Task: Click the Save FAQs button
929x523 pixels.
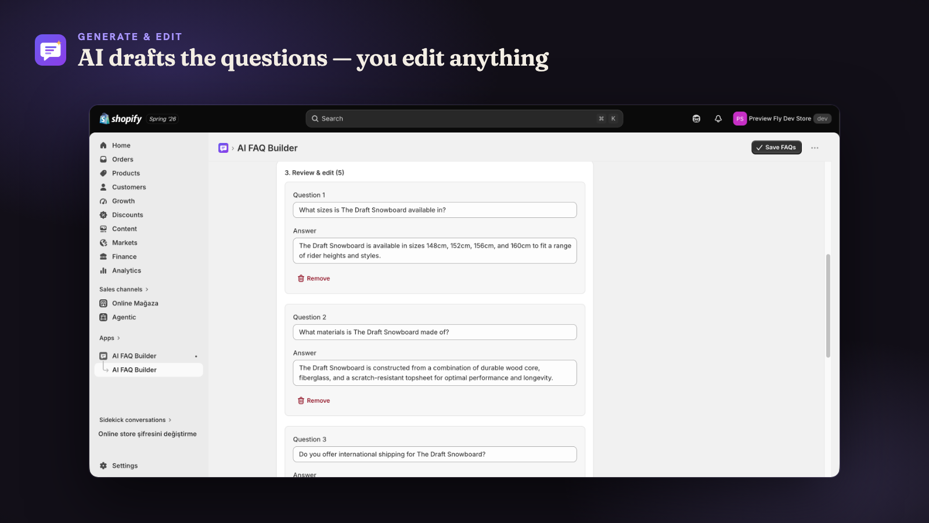Action: click(776, 148)
